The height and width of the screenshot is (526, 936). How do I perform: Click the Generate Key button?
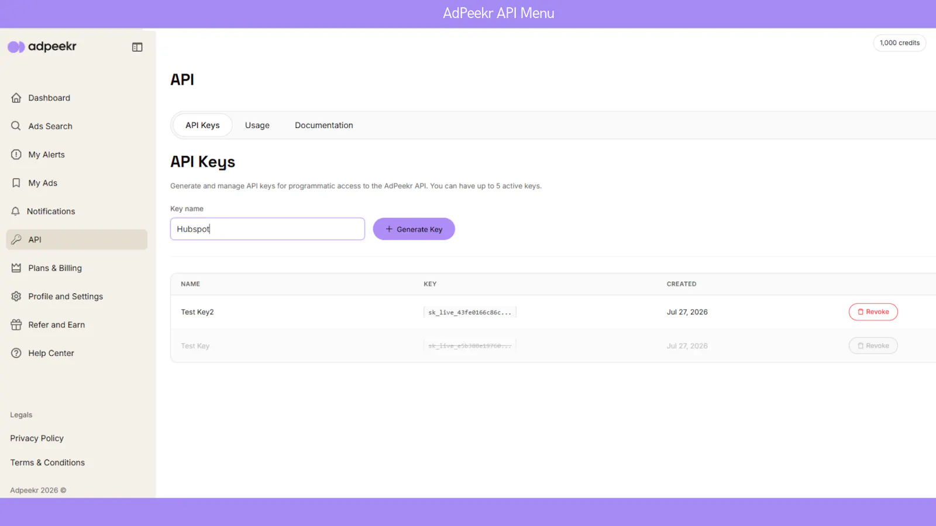tap(414, 229)
